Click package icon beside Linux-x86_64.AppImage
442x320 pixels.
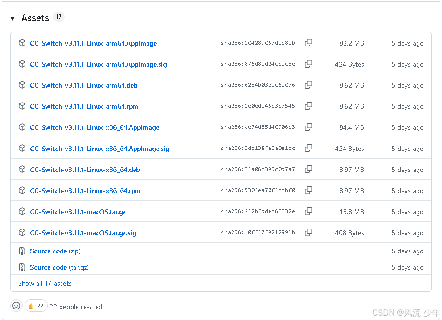click(22, 127)
